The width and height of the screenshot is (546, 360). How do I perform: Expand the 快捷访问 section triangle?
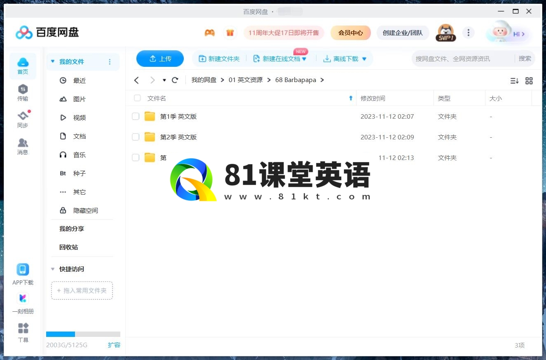pos(52,269)
